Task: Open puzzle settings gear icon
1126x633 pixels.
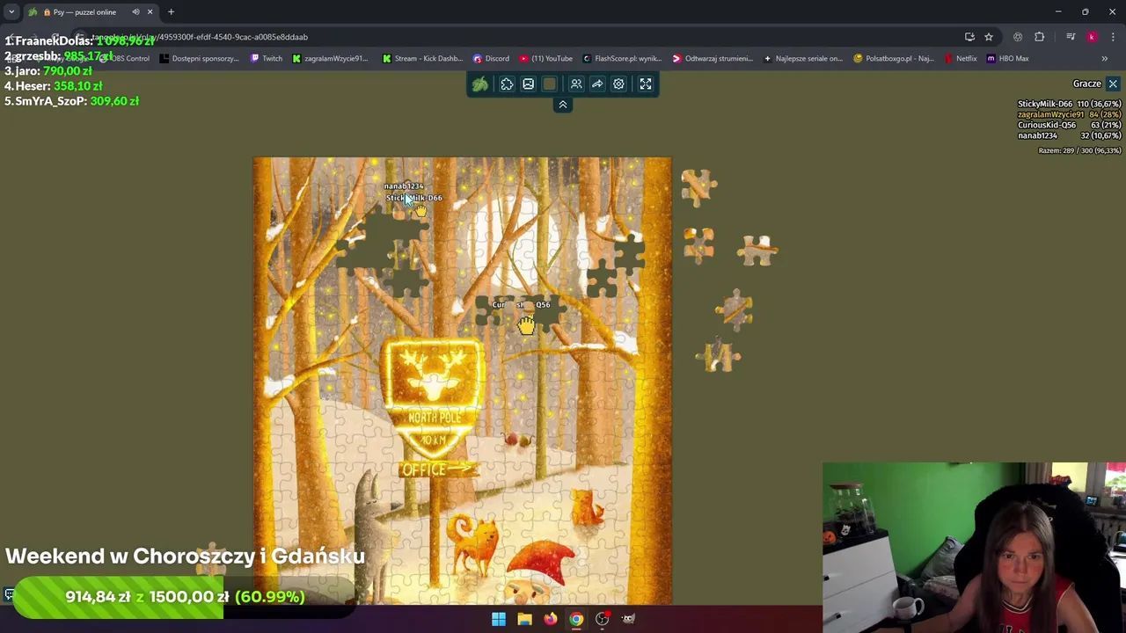Action: click(x=618, y=84)
